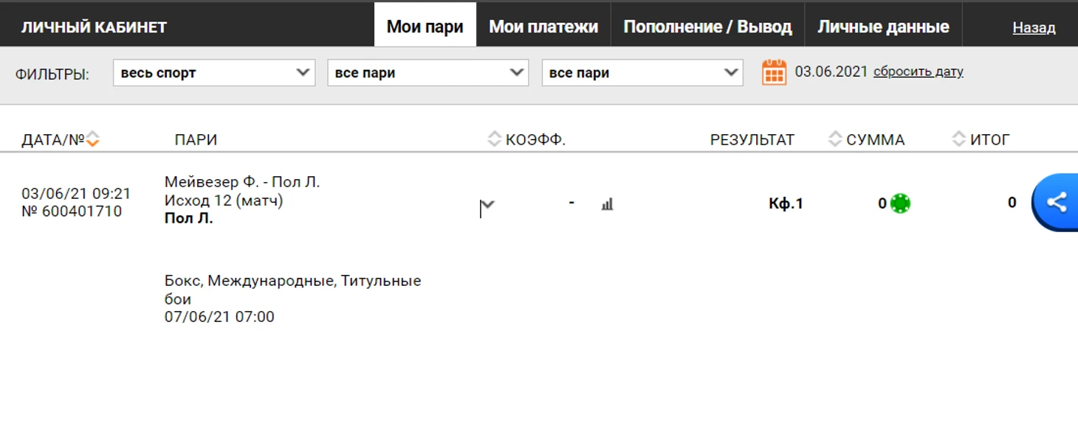Screen dimensions: 1078x423
Task: Click 'сбросить дату' to reset the date
Action: pos(918,72)
